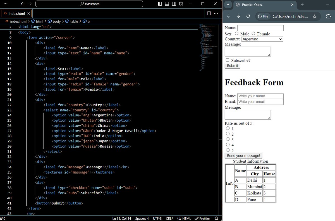The image size is (335, 221).
Task: Click the Feedback Form message textarea
Action: click(248, 115)
